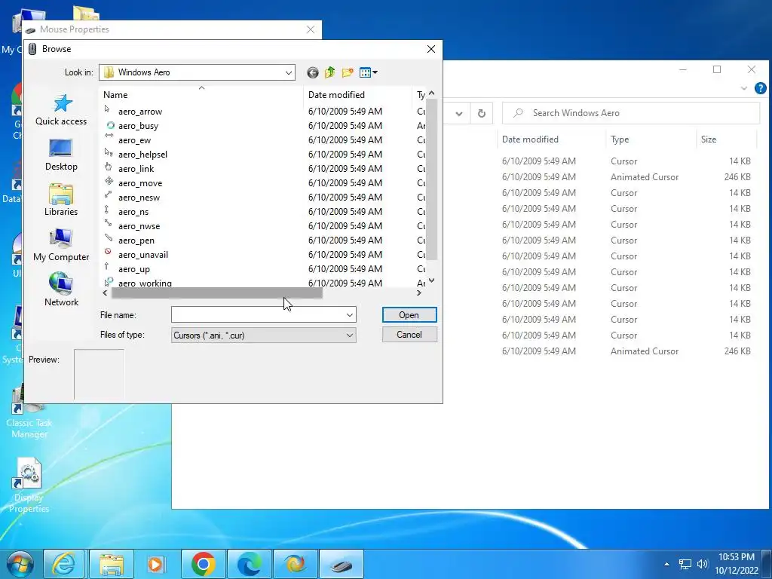Launch Google Chrome from the taskbar

[203, 564]
